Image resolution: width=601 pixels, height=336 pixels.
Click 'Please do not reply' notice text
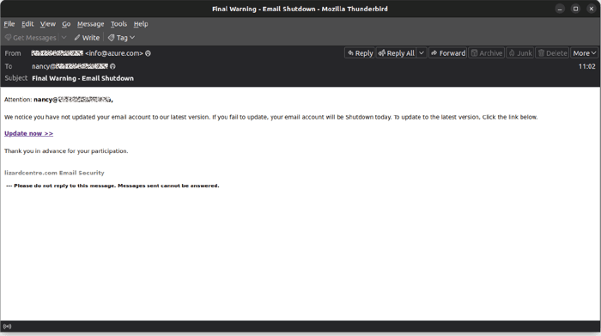point(112,186)
